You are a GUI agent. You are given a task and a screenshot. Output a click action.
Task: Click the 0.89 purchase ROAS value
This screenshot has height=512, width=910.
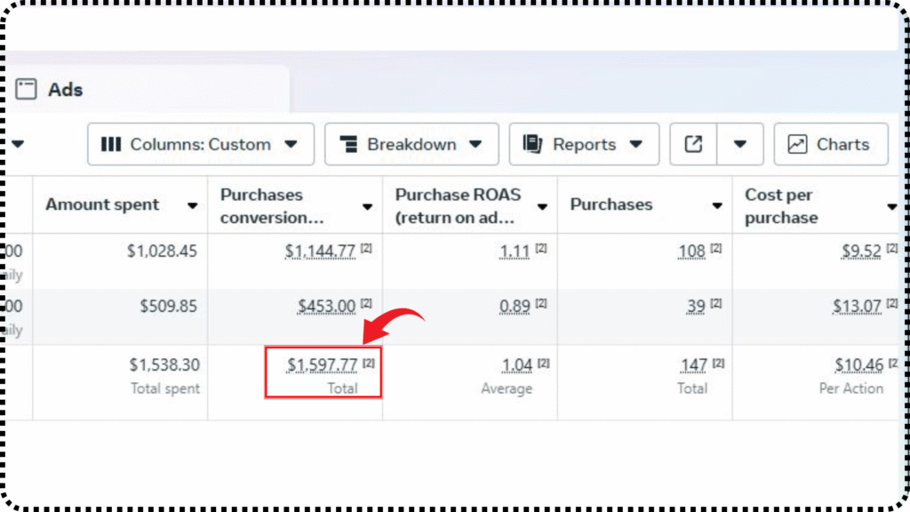[x=515, y=307]
